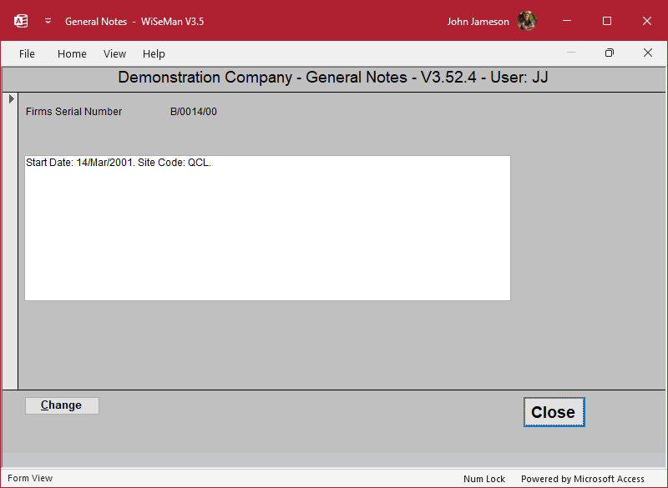Open the View tab
This screenshot has width=668, height=488.
tap(114, 53)
